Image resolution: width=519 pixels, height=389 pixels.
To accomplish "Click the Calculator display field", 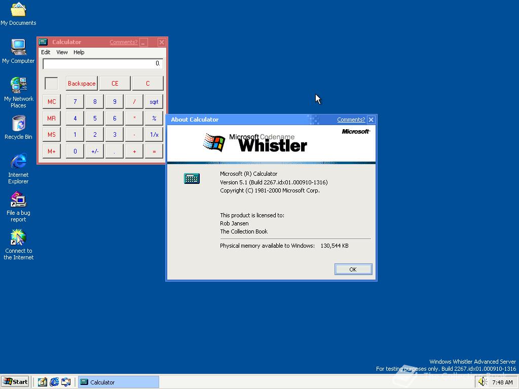I will pos(103,63).
